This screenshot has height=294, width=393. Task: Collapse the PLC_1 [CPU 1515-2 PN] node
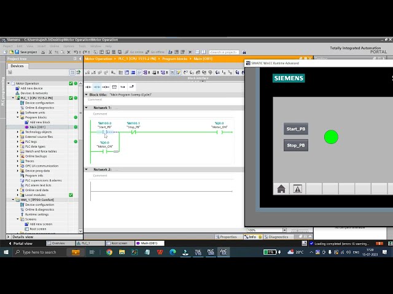[14, 98]
